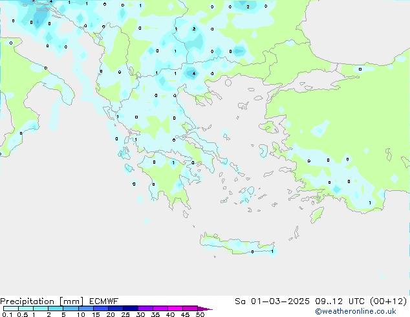Select the 30–35 mm purple legend swatch
Viewport: 410px width, 317px height.
point(146,309)
